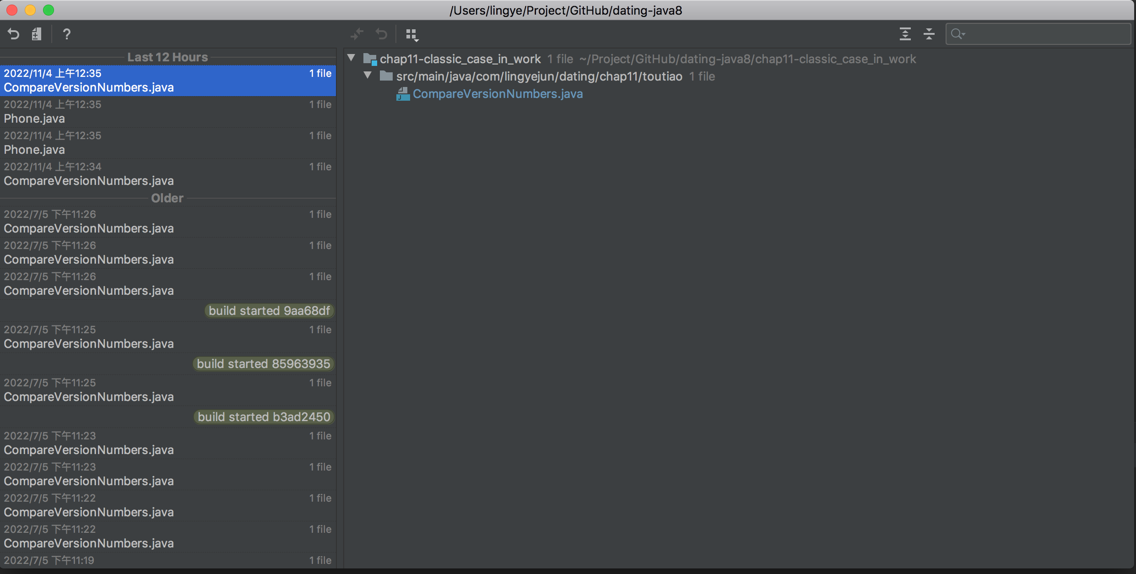
Task: Select CompareVersionNumbers.java file in tree
Action: pos(498,94)
